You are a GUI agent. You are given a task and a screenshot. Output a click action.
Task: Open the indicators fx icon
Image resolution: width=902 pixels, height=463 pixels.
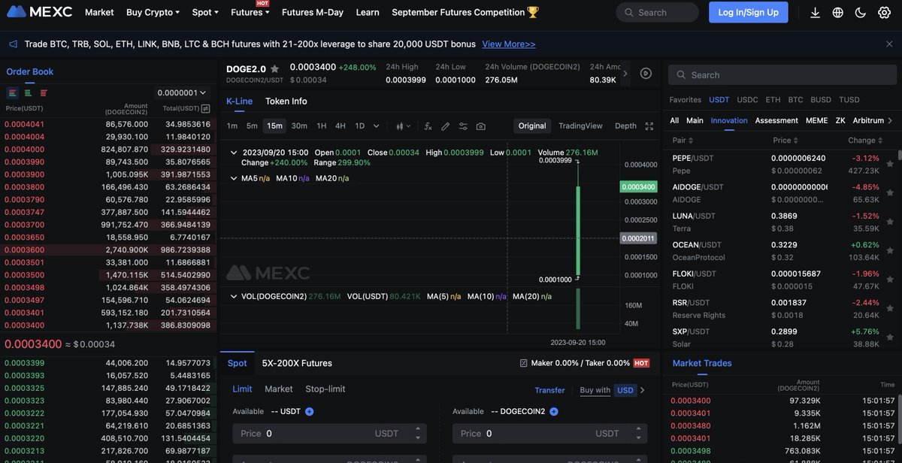[x=428, y=126]
